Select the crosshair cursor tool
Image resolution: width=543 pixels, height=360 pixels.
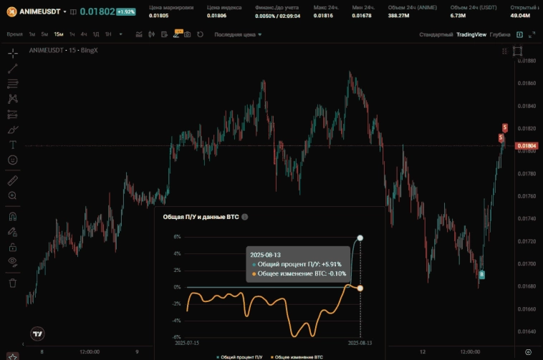click(13, 53)
